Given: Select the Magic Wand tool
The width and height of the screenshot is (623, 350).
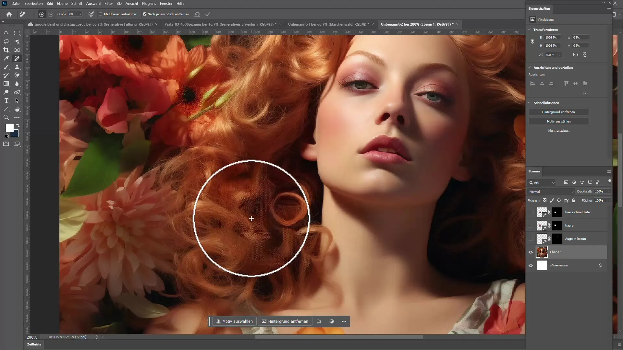Looking at the screenshot, I should [x=17, y=41].
